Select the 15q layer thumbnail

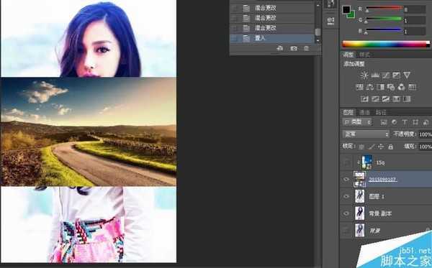coord(367,162)
